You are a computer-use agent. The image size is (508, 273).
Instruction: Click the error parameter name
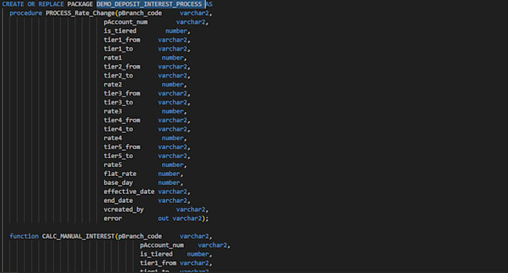coord(113,219)
